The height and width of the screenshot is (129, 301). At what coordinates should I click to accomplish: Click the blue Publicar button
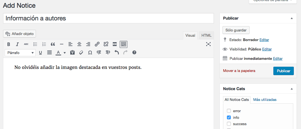(284, 71)
